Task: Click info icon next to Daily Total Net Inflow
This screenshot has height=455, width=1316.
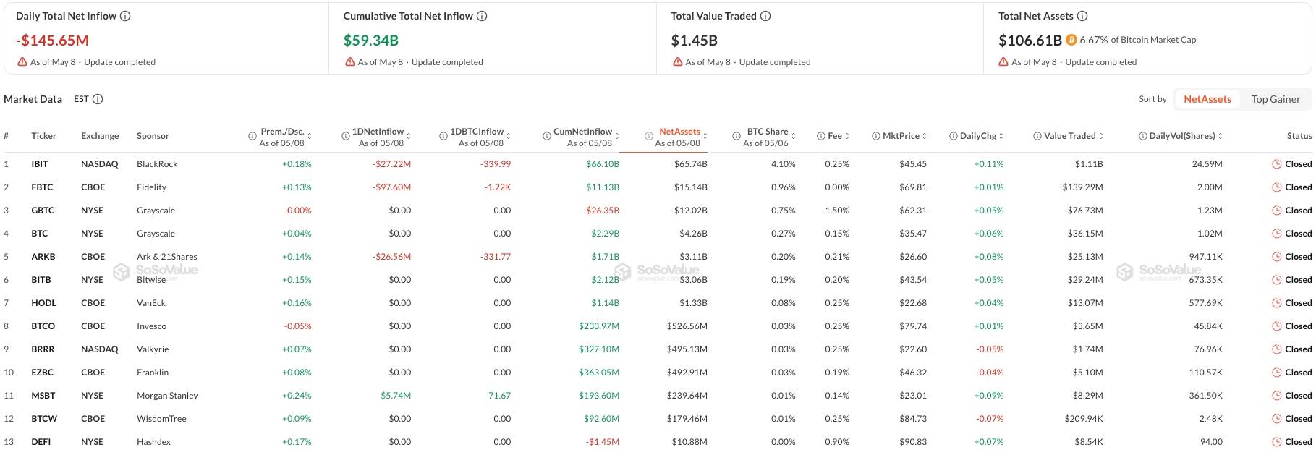Action: [x=125, y=16]
